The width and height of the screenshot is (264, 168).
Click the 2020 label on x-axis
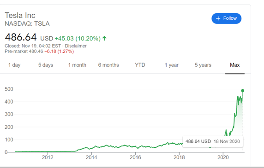223,157
